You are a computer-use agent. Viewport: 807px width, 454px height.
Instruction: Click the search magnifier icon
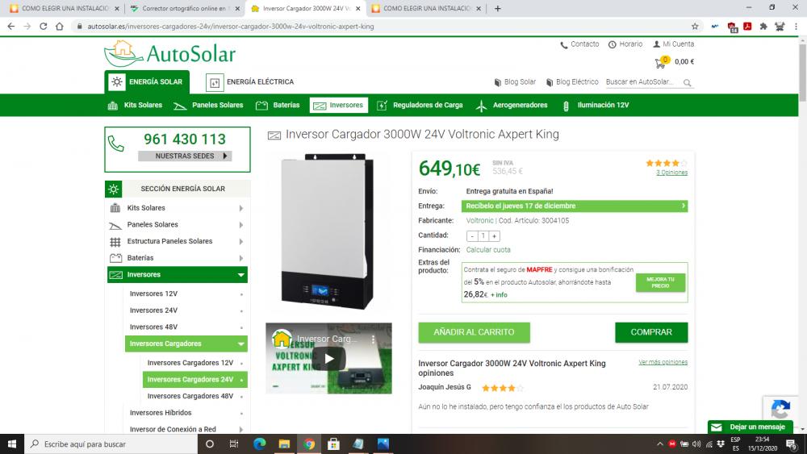pyautogui.click(x=687, y=83)
